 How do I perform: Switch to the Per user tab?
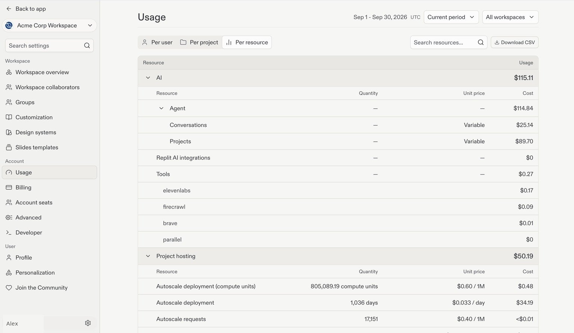tap(157, 42)
